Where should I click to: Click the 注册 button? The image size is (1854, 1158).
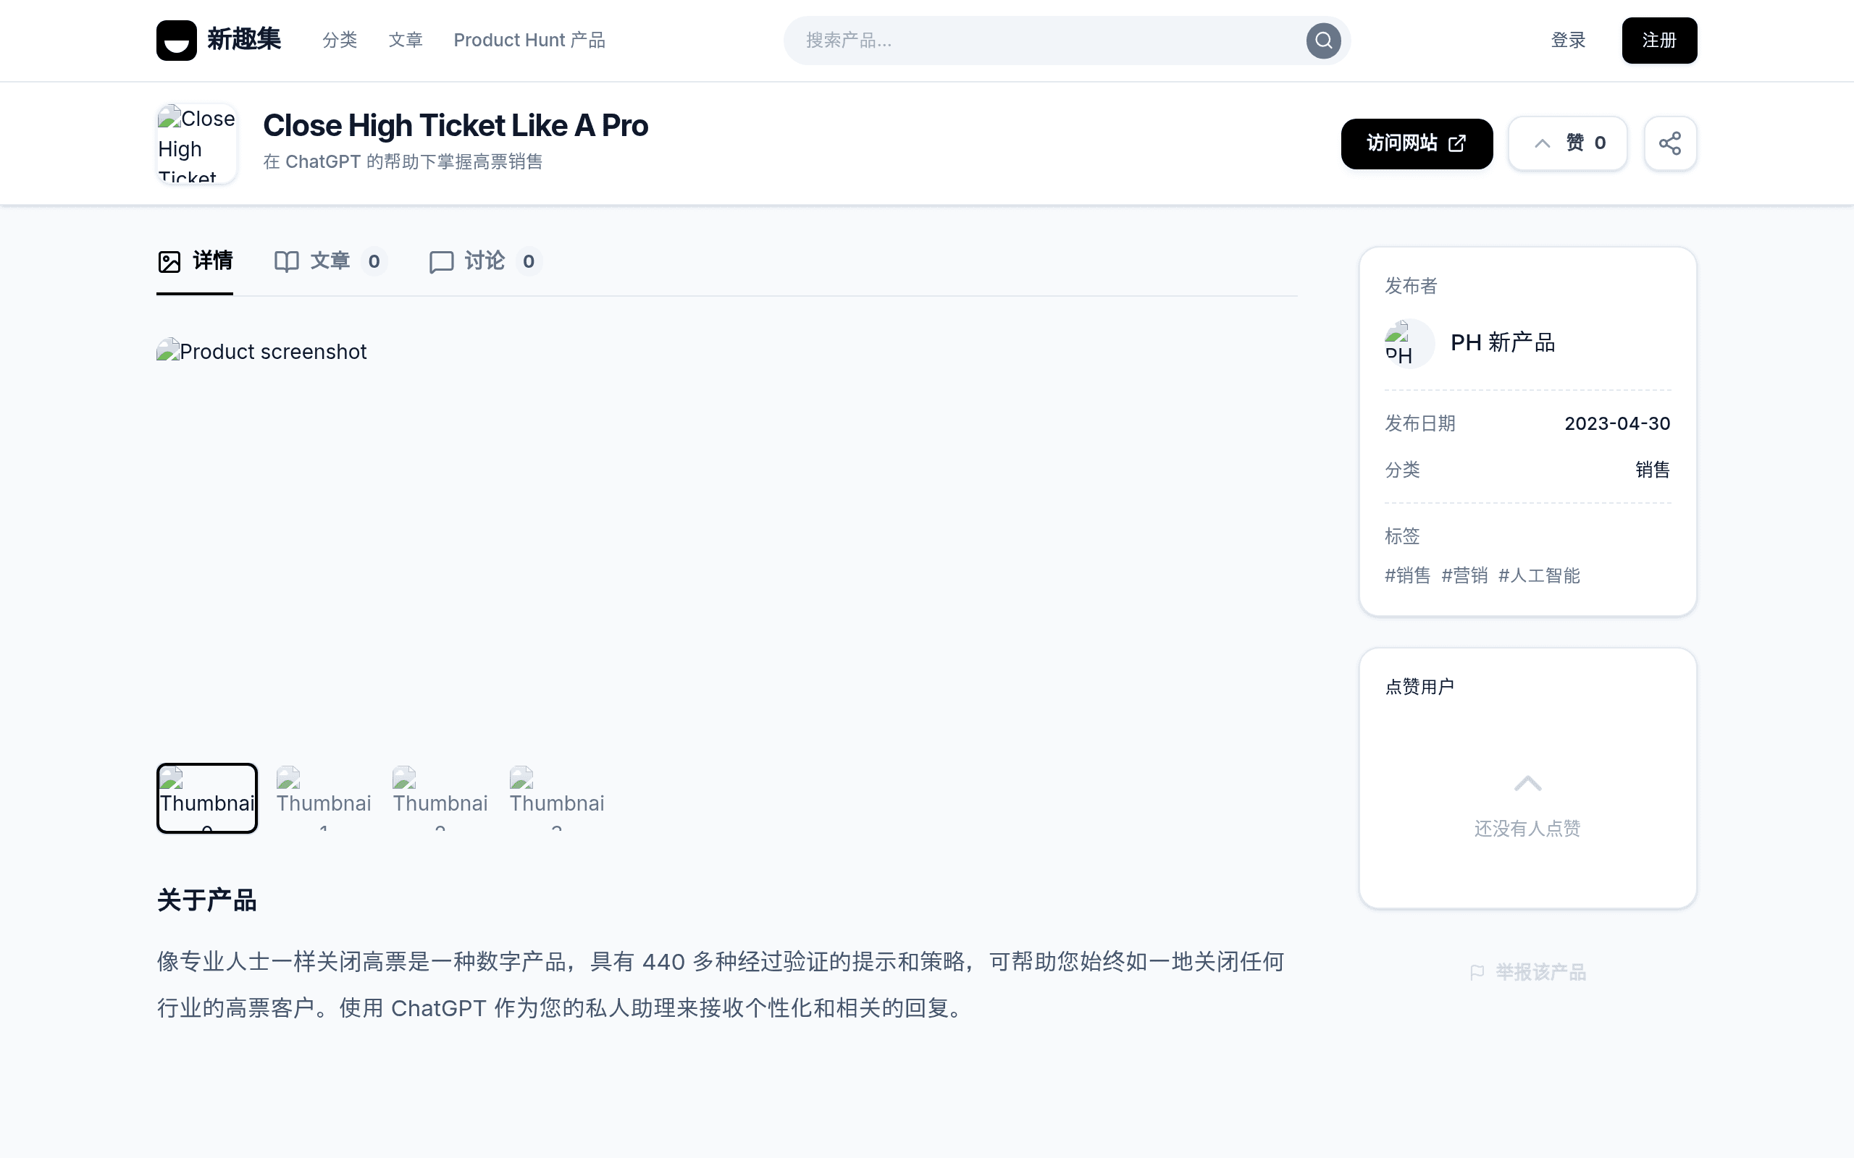tap(1658, 40)
